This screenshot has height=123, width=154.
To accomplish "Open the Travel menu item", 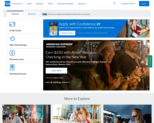I will click(50, 4).
